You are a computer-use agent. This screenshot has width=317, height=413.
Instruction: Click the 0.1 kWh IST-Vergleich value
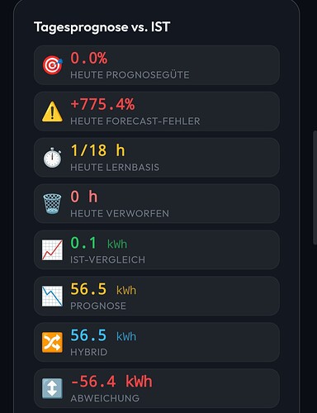[x=99, y=243]
